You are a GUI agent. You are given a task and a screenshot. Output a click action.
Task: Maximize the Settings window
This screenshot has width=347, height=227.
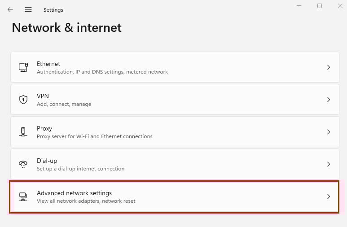pyautogui.click(x=320, y=6)
